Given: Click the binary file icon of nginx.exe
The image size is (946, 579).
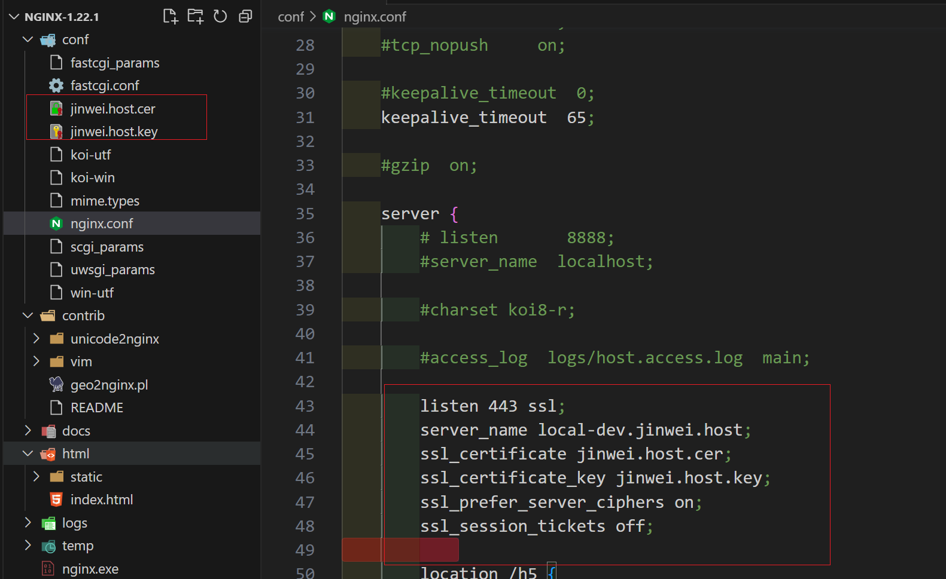Looking at the screenshot, I should [48, 569].
